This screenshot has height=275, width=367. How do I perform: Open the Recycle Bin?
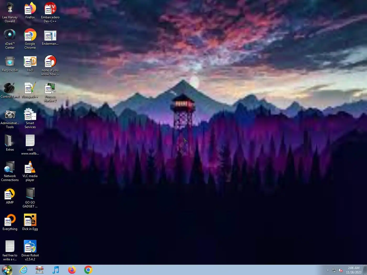pos(10,63)
